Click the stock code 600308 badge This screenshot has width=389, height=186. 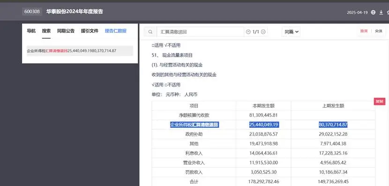pos(32,12)
